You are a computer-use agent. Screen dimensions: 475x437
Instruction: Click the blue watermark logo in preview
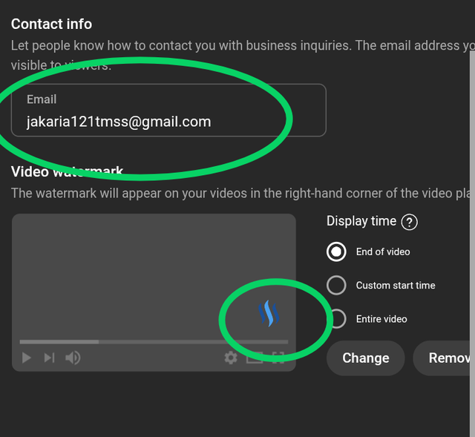click(269, 313)
